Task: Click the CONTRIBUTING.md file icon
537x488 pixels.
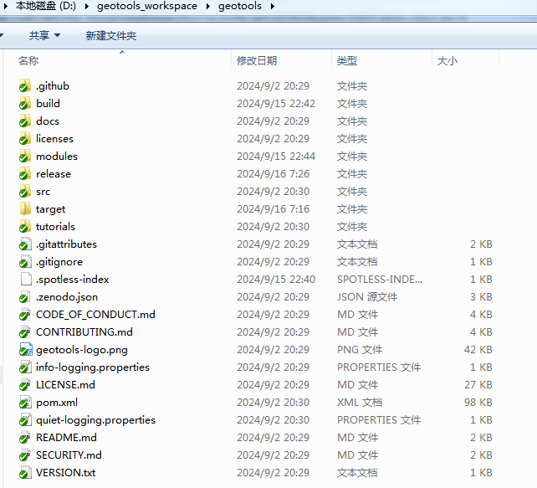Action: coord(25,331)
